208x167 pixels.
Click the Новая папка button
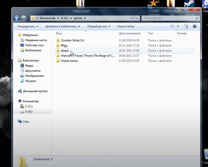126,26
